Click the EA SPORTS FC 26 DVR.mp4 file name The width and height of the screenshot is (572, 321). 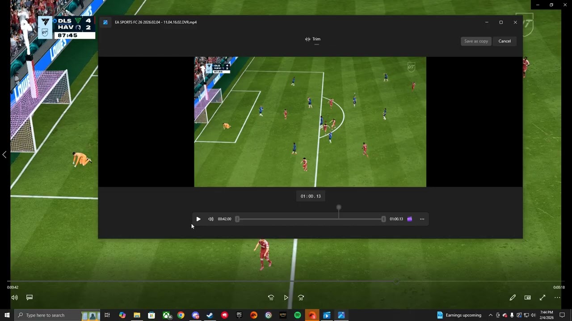[156, 22]
